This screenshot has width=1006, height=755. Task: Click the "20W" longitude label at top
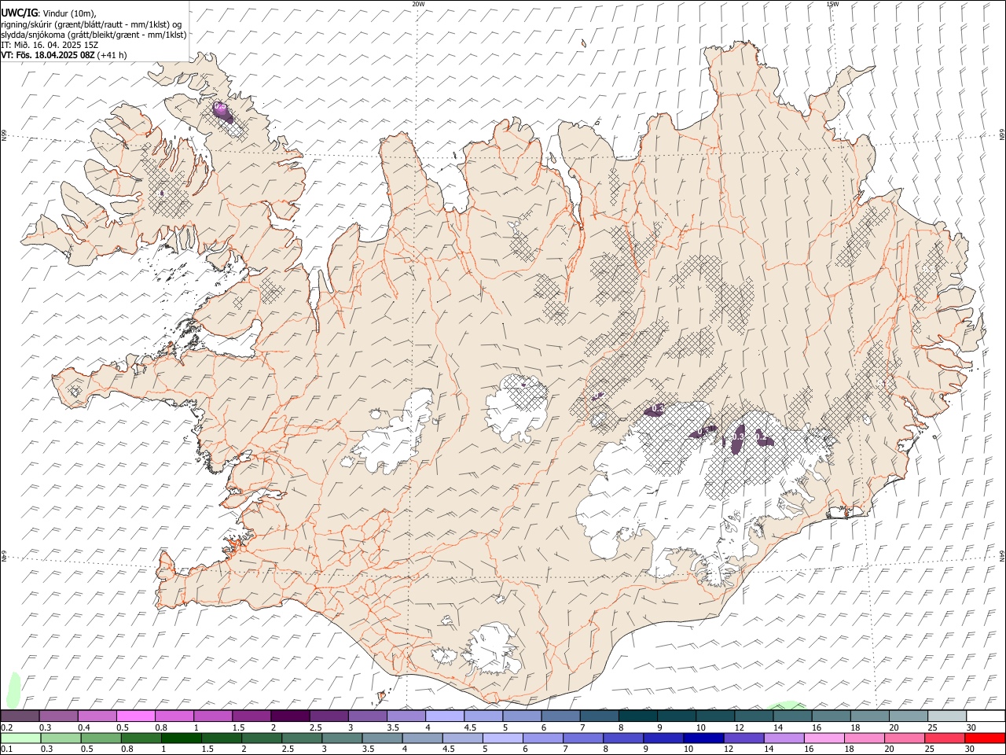click(418, 4)
